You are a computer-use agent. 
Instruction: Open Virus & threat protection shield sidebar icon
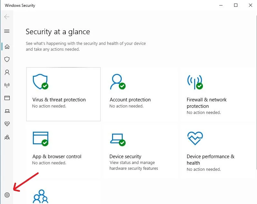coord(7,59)
